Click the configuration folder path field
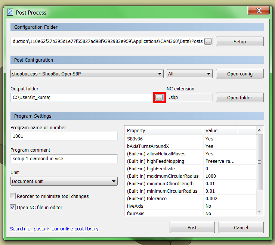This screenshot has height=245, width=275. [x=107, y=41]
